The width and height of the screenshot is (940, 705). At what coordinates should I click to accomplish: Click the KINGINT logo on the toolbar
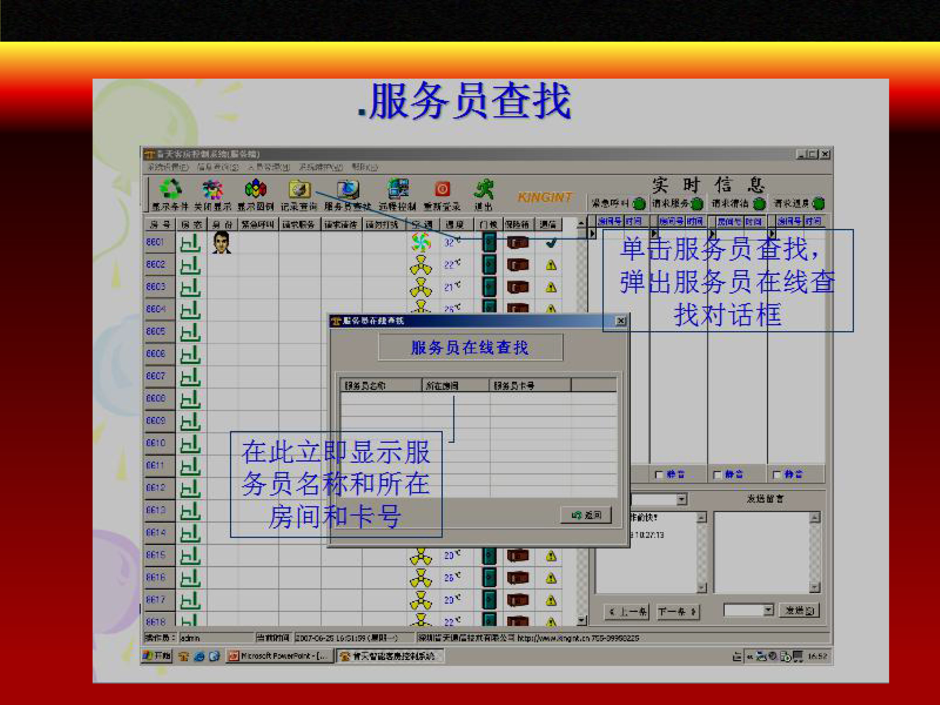[545, 197]
